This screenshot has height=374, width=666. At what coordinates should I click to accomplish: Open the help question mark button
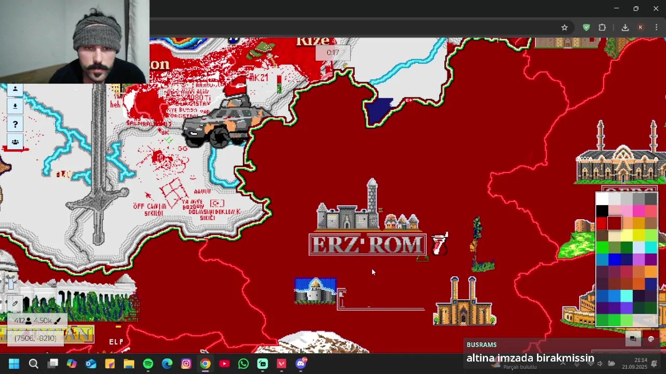15,124
